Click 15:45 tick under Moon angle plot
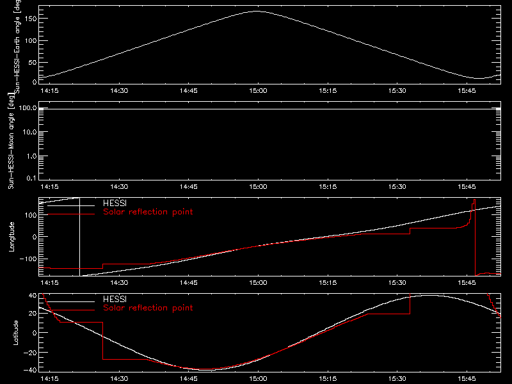This screenshot has height=384, width=512. point(467,187)
